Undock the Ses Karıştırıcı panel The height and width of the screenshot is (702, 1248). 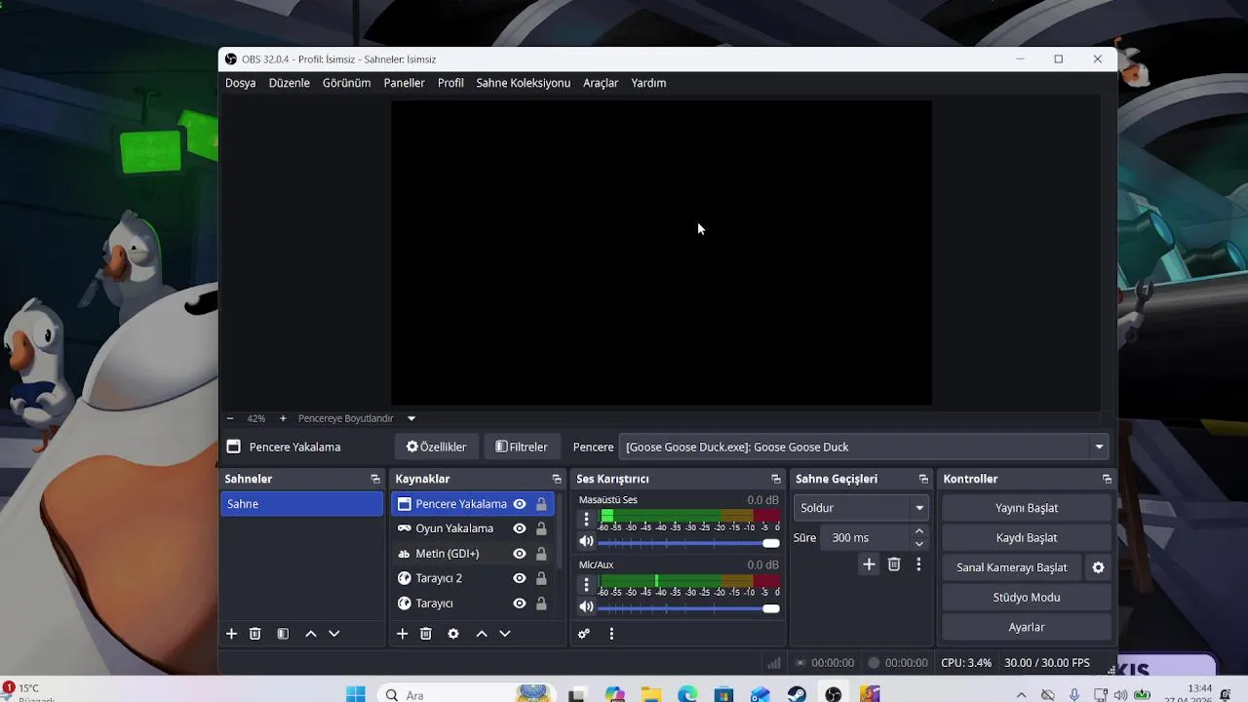776,479
